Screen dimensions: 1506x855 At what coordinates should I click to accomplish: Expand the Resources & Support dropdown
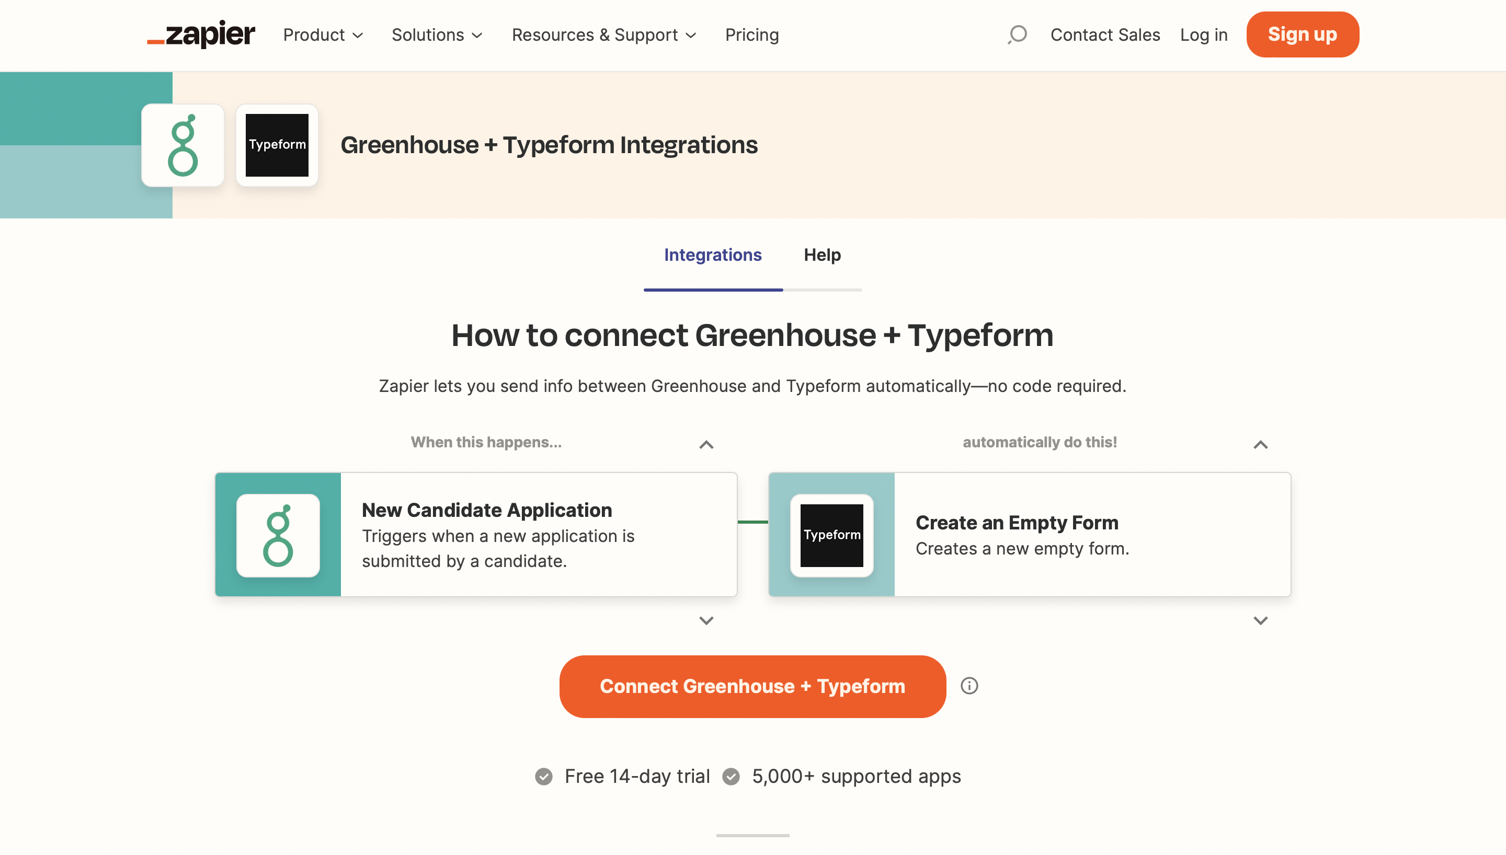[604, 35]
